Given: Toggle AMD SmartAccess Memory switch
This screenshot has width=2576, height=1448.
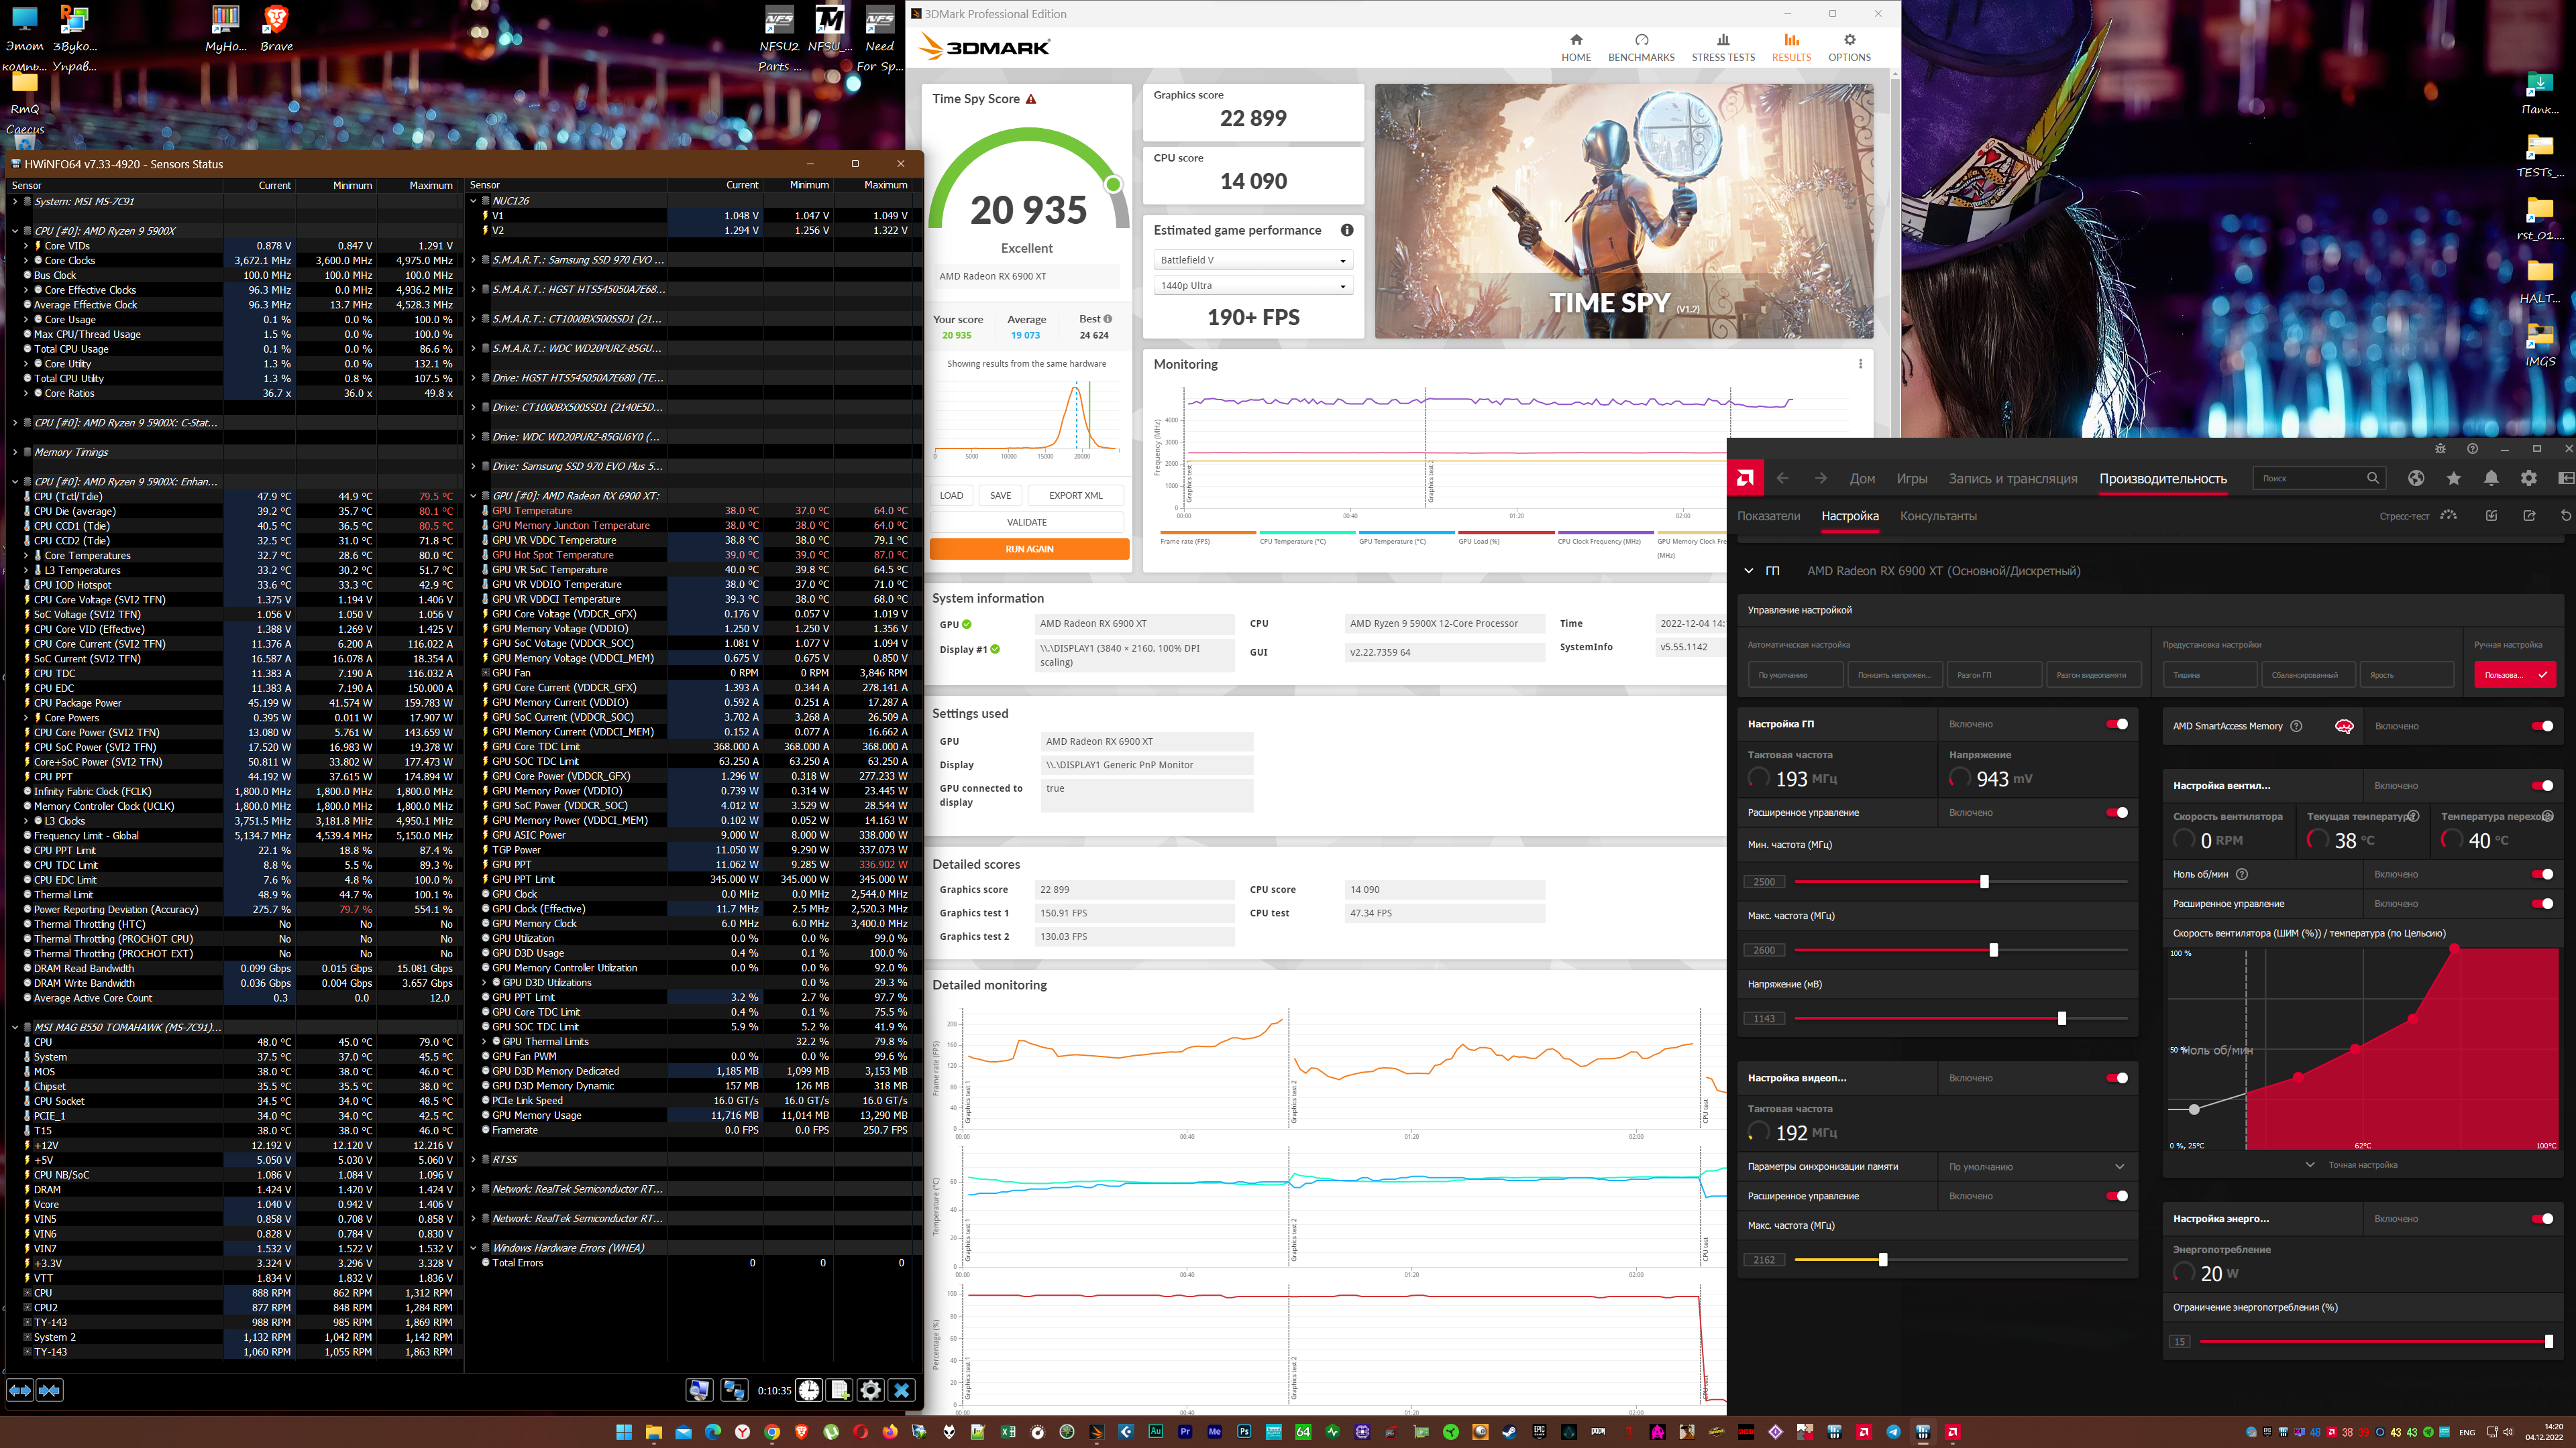Looking at the screenshot, I should 2542,727.
